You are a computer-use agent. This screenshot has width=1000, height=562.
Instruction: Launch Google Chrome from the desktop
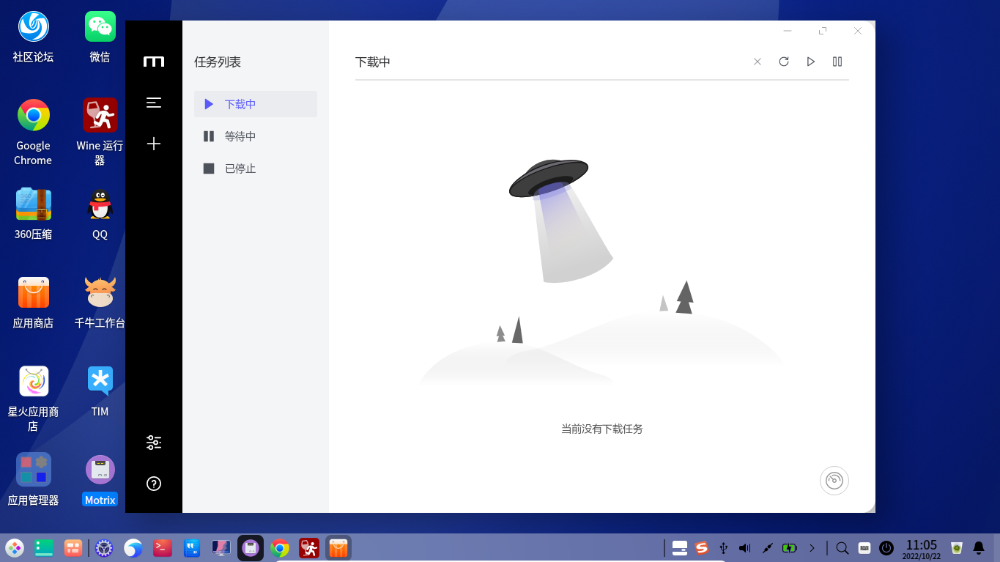click(32, 115)
